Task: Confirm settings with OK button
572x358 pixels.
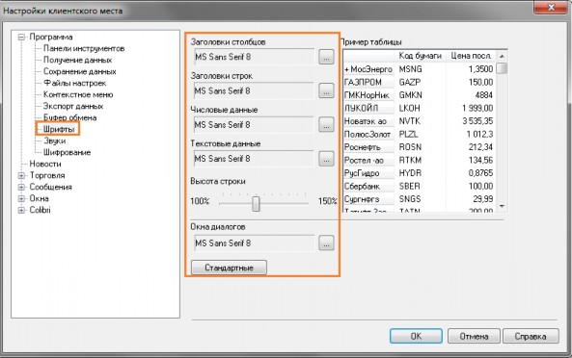Action: tap(416, 336)
